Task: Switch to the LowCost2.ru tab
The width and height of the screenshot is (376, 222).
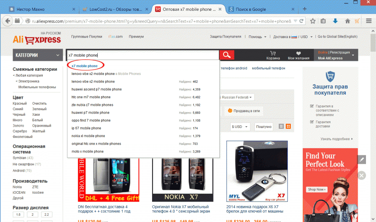Action: coord(115,9)
